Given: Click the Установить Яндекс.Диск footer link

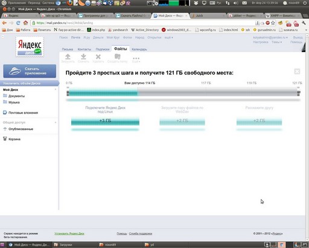Looking at the screenshot, I should click(x=69, y=233).
